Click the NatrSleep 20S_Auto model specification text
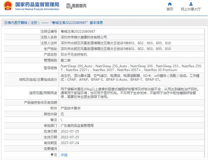The width and height of the screenshot is (208, 160). point(76,66)
